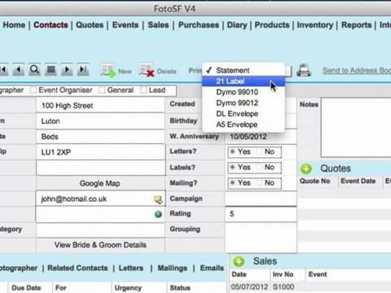Go to the next record
391x293 pixels.
(x=67, y=70)
